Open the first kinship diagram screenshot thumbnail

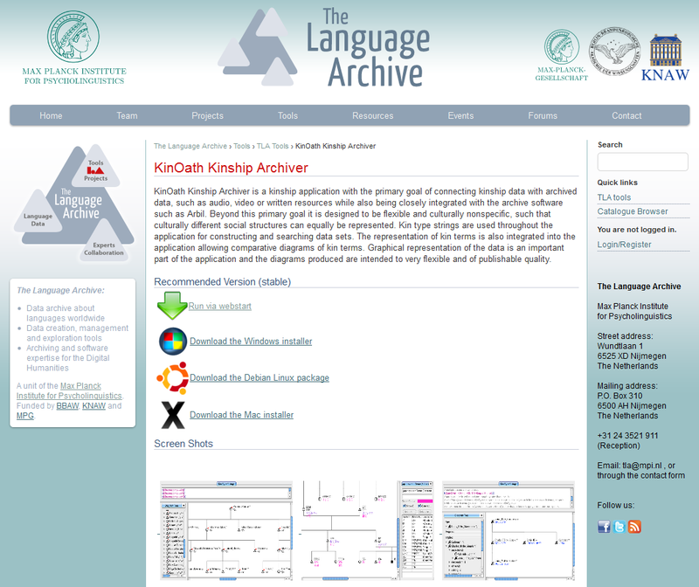click(x=226, y=530)
